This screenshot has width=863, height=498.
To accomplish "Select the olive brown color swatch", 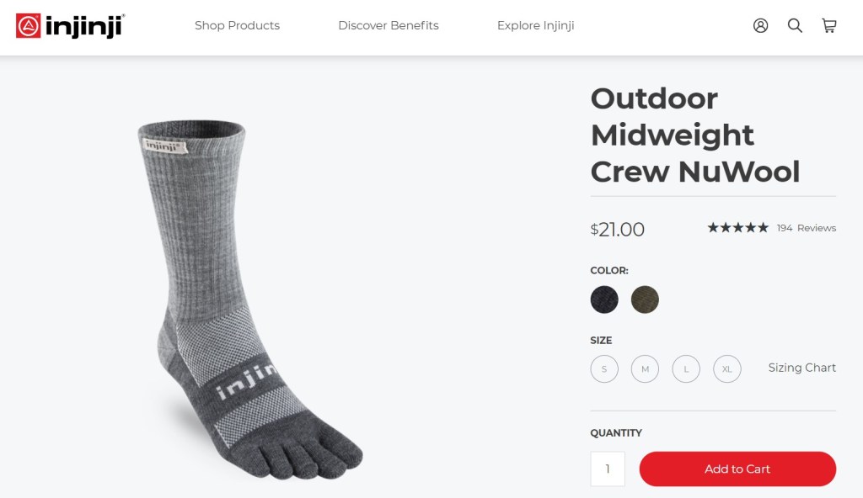I will click(x=645, y=299).
